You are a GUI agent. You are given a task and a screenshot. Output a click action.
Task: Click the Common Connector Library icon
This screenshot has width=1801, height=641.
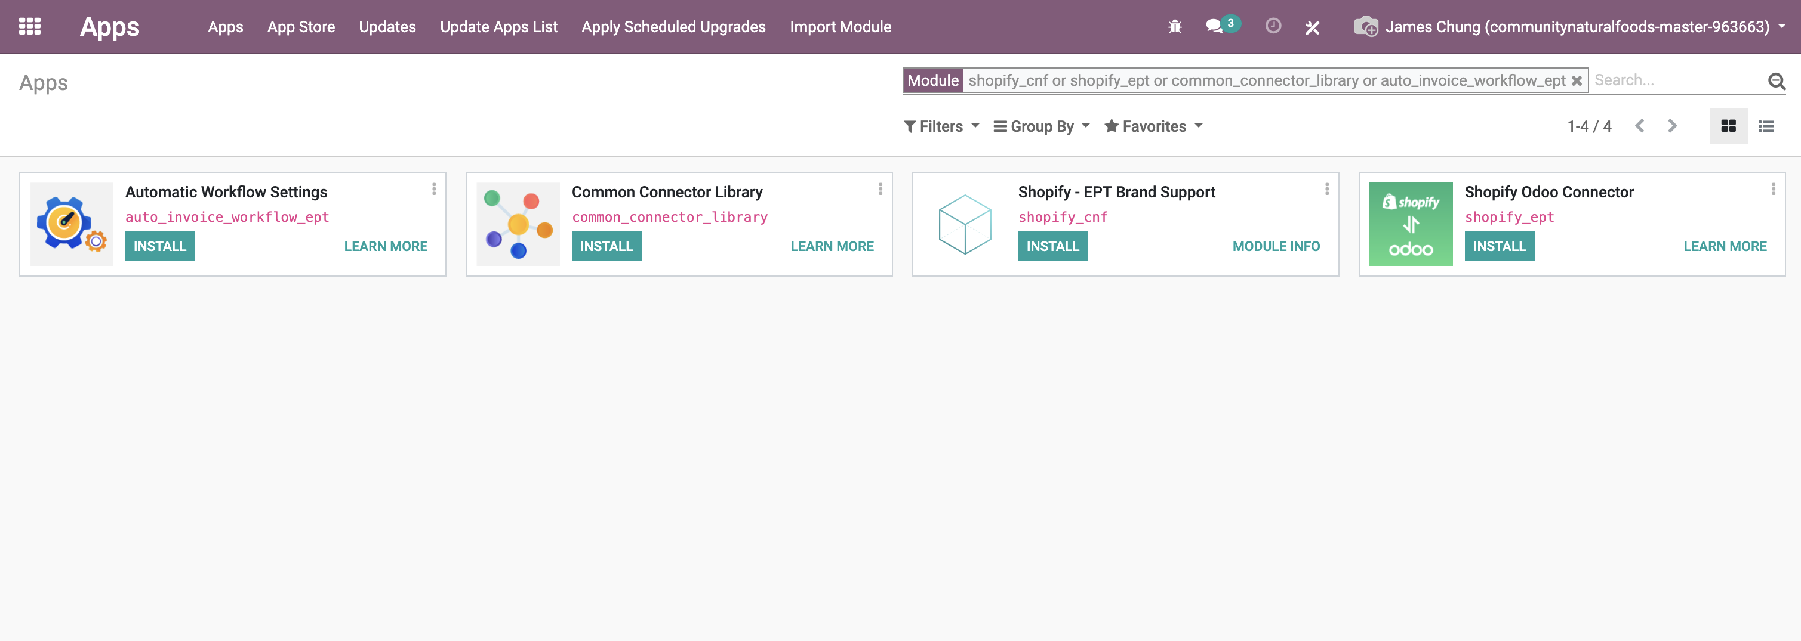pyautogui.click(x=518, y=224)
